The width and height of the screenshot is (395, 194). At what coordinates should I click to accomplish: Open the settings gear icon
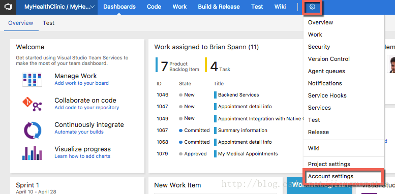[312, 7]
